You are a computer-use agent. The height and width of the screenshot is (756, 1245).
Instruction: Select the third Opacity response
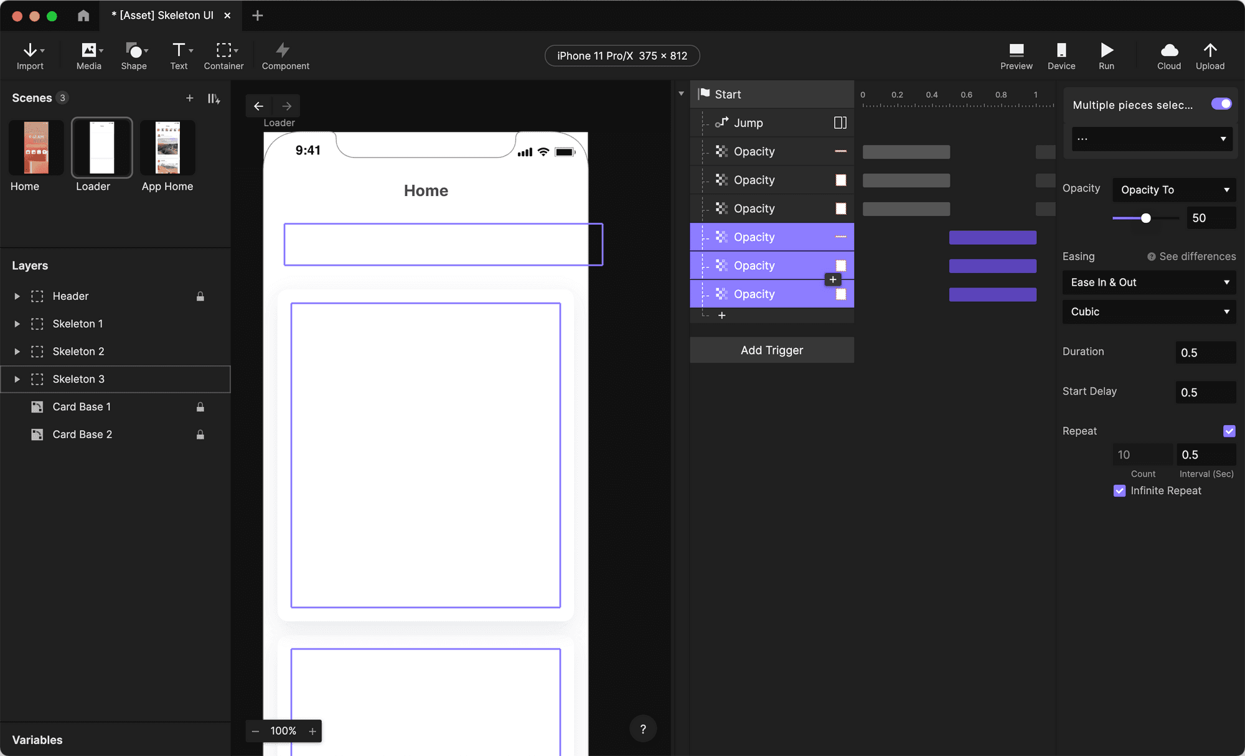772,208
